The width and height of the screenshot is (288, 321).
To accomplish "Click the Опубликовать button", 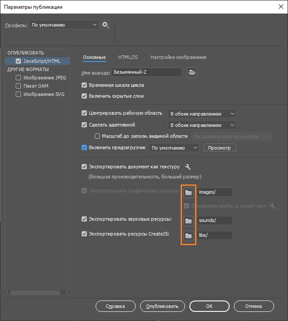I will pos(162,306).
